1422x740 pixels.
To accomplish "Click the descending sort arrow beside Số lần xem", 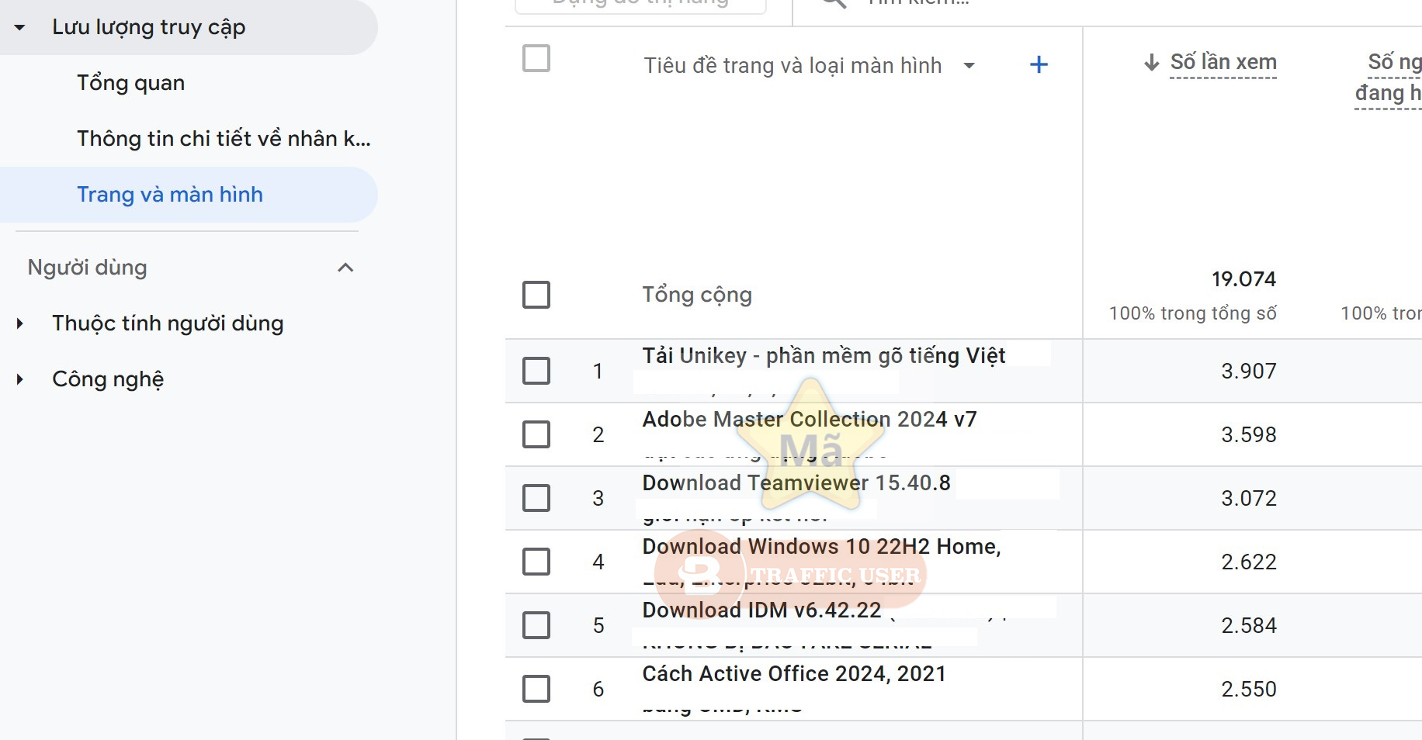I will 1151,62.
